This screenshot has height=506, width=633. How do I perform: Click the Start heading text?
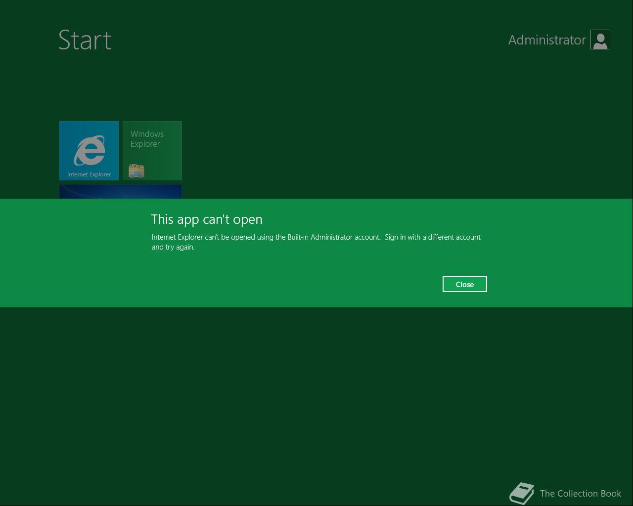[x=85, y=40]
